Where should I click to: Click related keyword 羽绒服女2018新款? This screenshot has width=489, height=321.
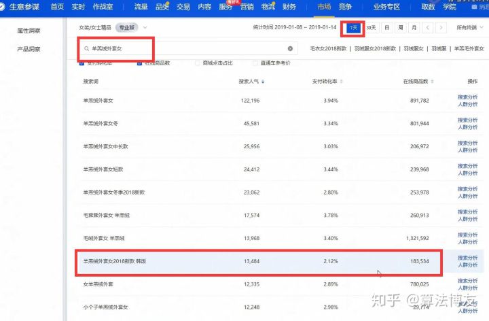coord(375,49)
